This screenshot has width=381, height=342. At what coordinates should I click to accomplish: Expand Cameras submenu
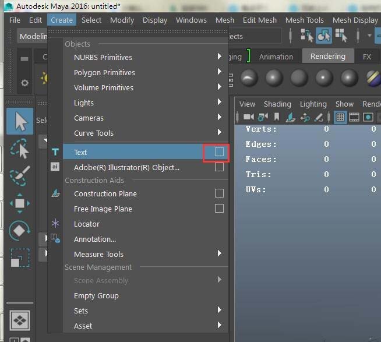[220, 117]
